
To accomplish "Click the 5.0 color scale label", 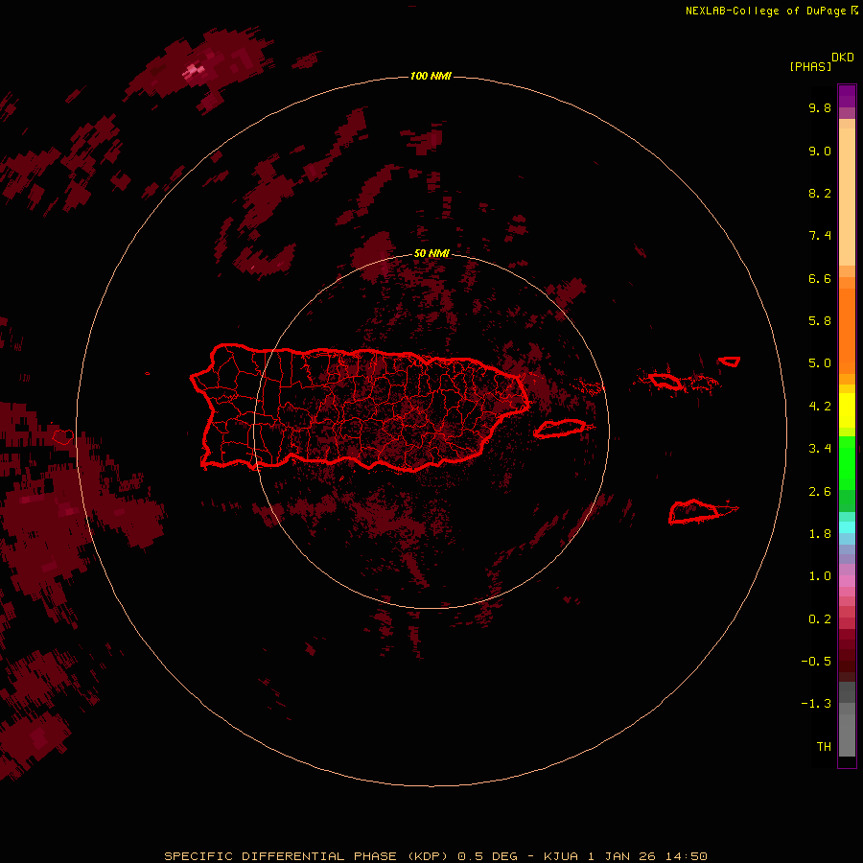I will click(820, 363).
